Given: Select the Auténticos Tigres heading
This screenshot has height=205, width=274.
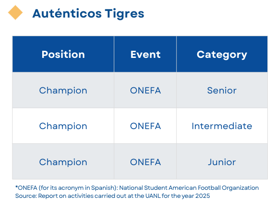Looking at the screenshot, I should (x=88, y=13).
